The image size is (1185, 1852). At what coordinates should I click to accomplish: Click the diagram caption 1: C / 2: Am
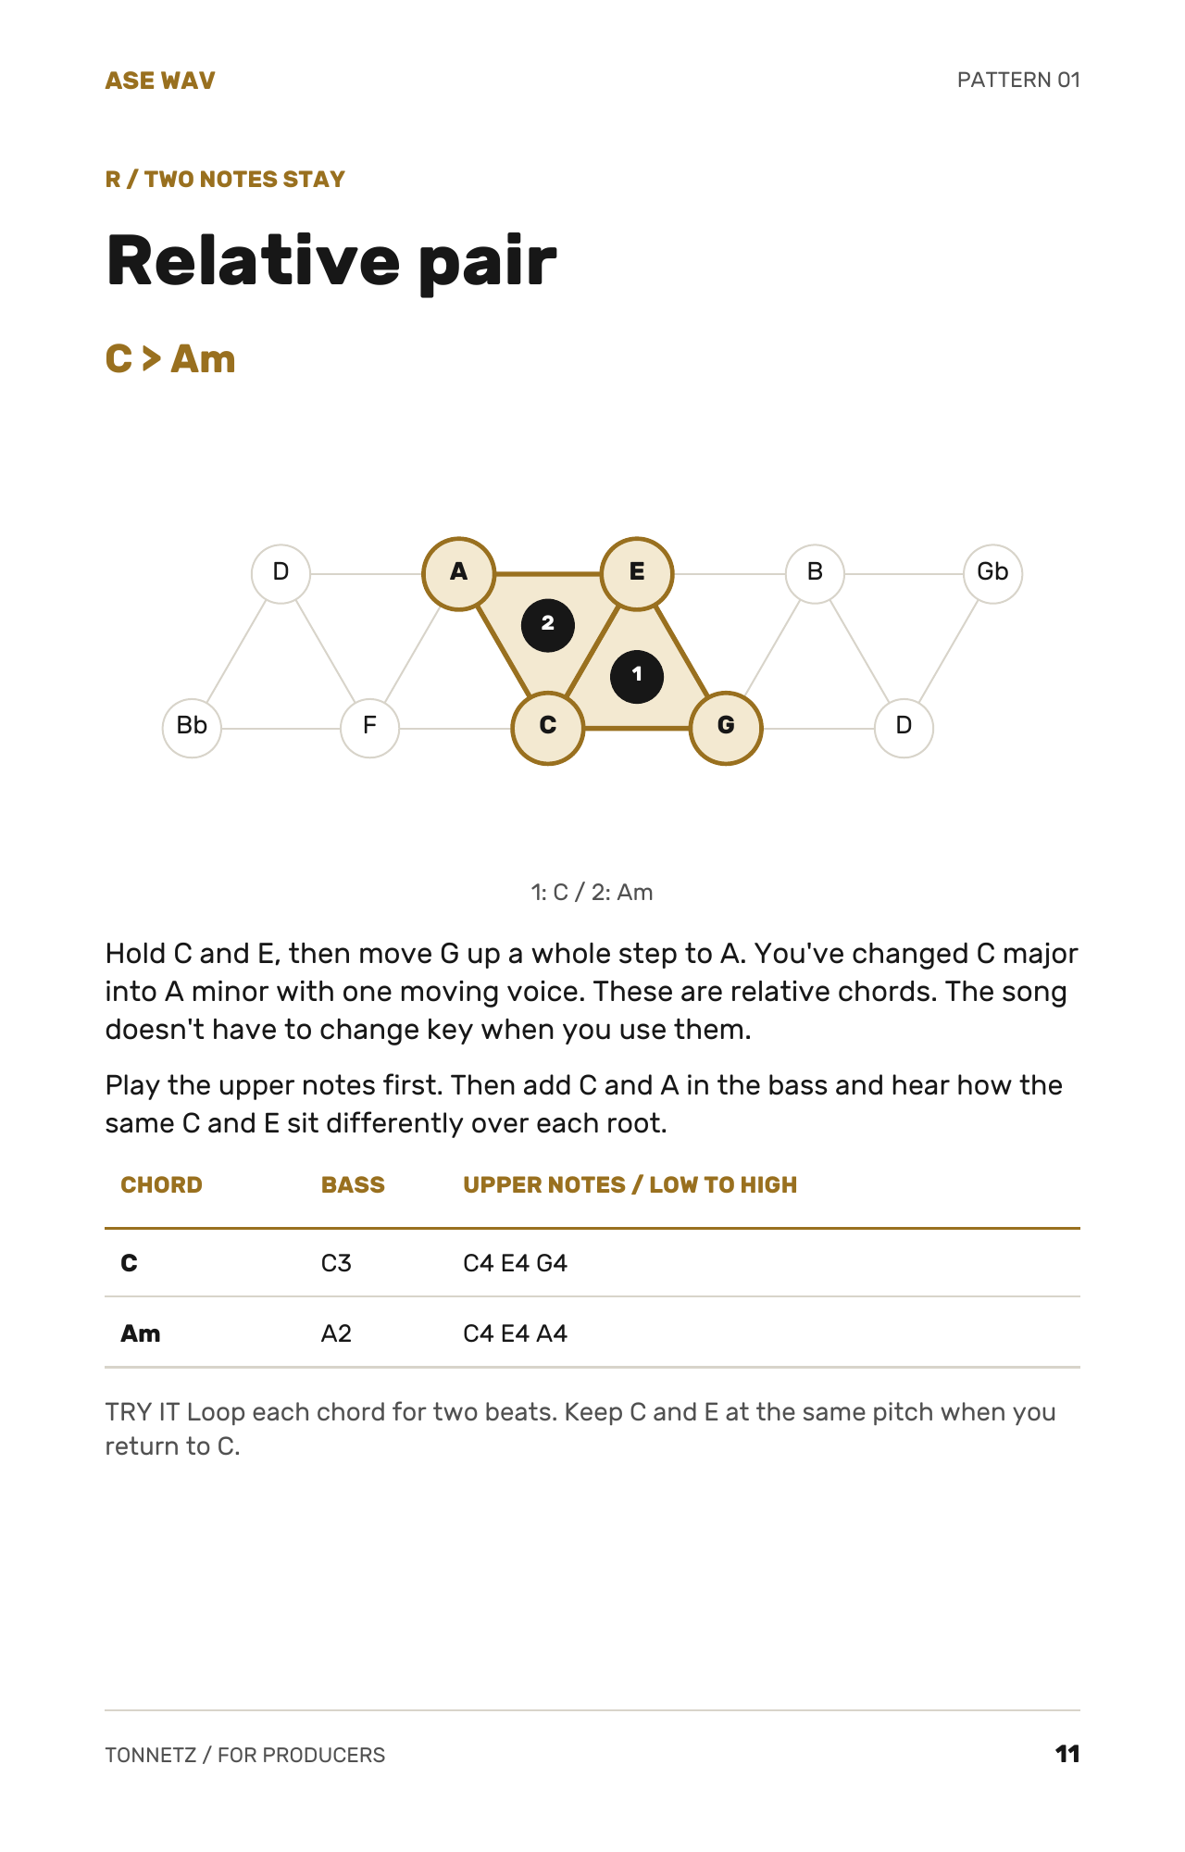[592, 893]
